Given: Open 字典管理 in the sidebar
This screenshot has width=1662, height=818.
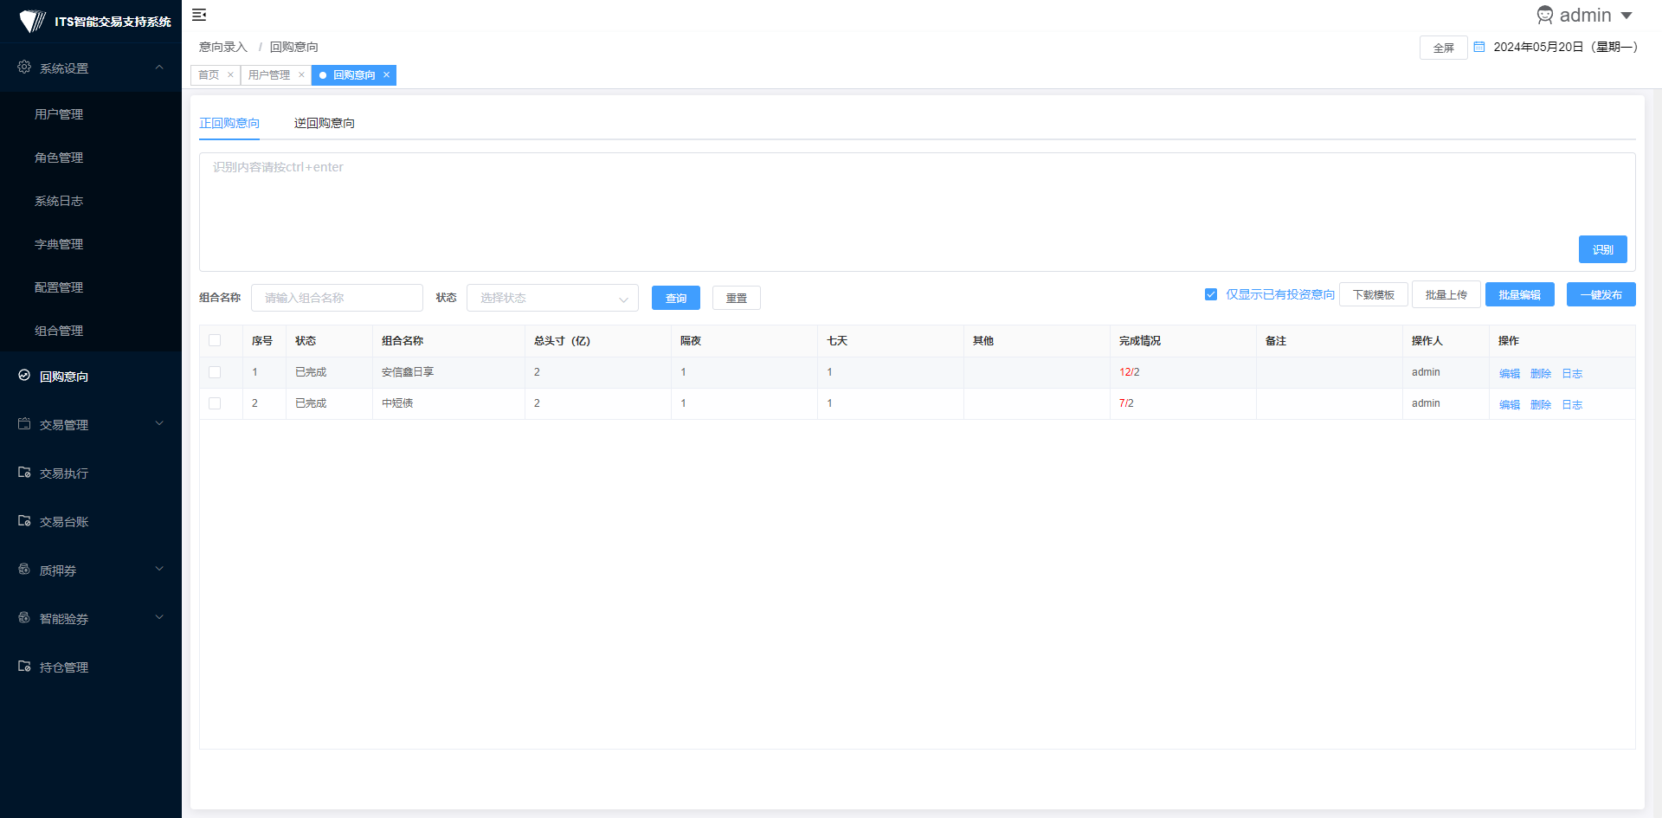Looking at the screenshot, I should [x=59, y=244].
